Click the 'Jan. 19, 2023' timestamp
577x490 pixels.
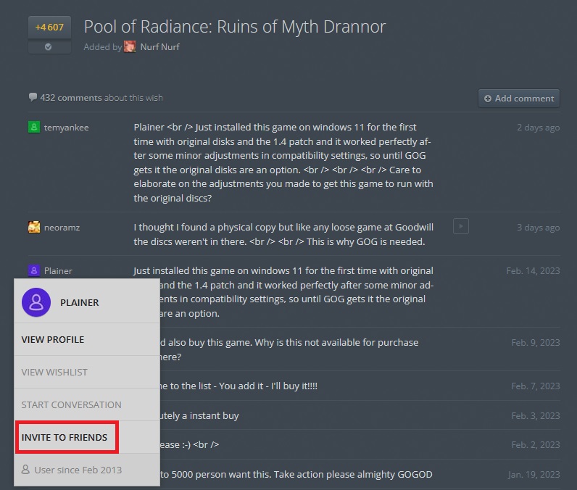click(534, 475)
